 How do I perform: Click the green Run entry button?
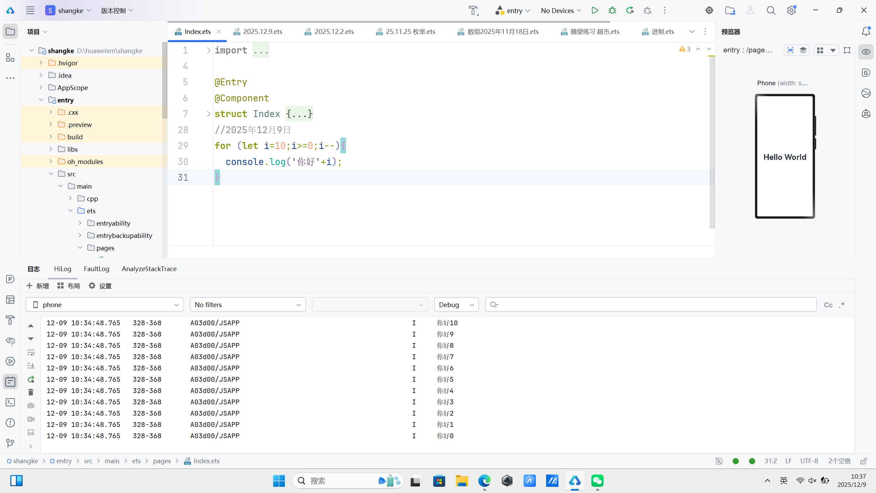point(595,10)
